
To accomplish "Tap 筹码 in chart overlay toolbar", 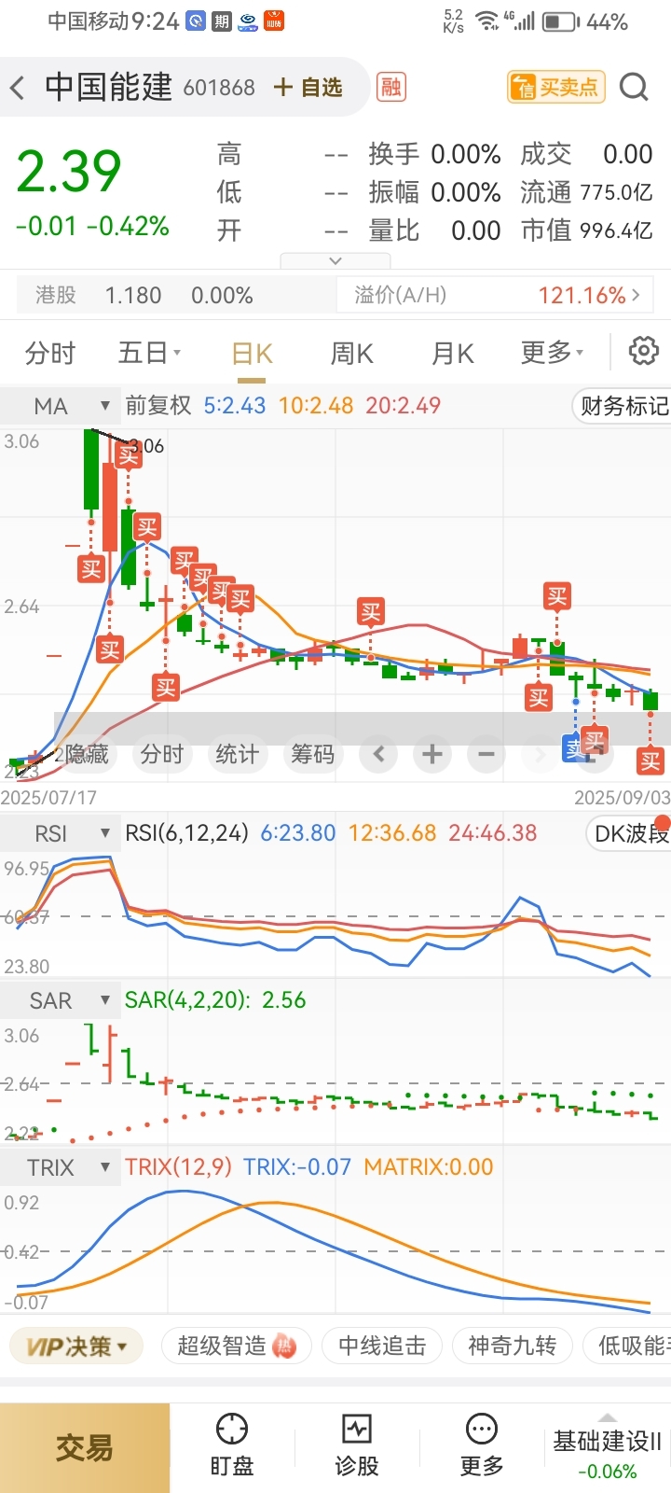I will coord(312,754).
